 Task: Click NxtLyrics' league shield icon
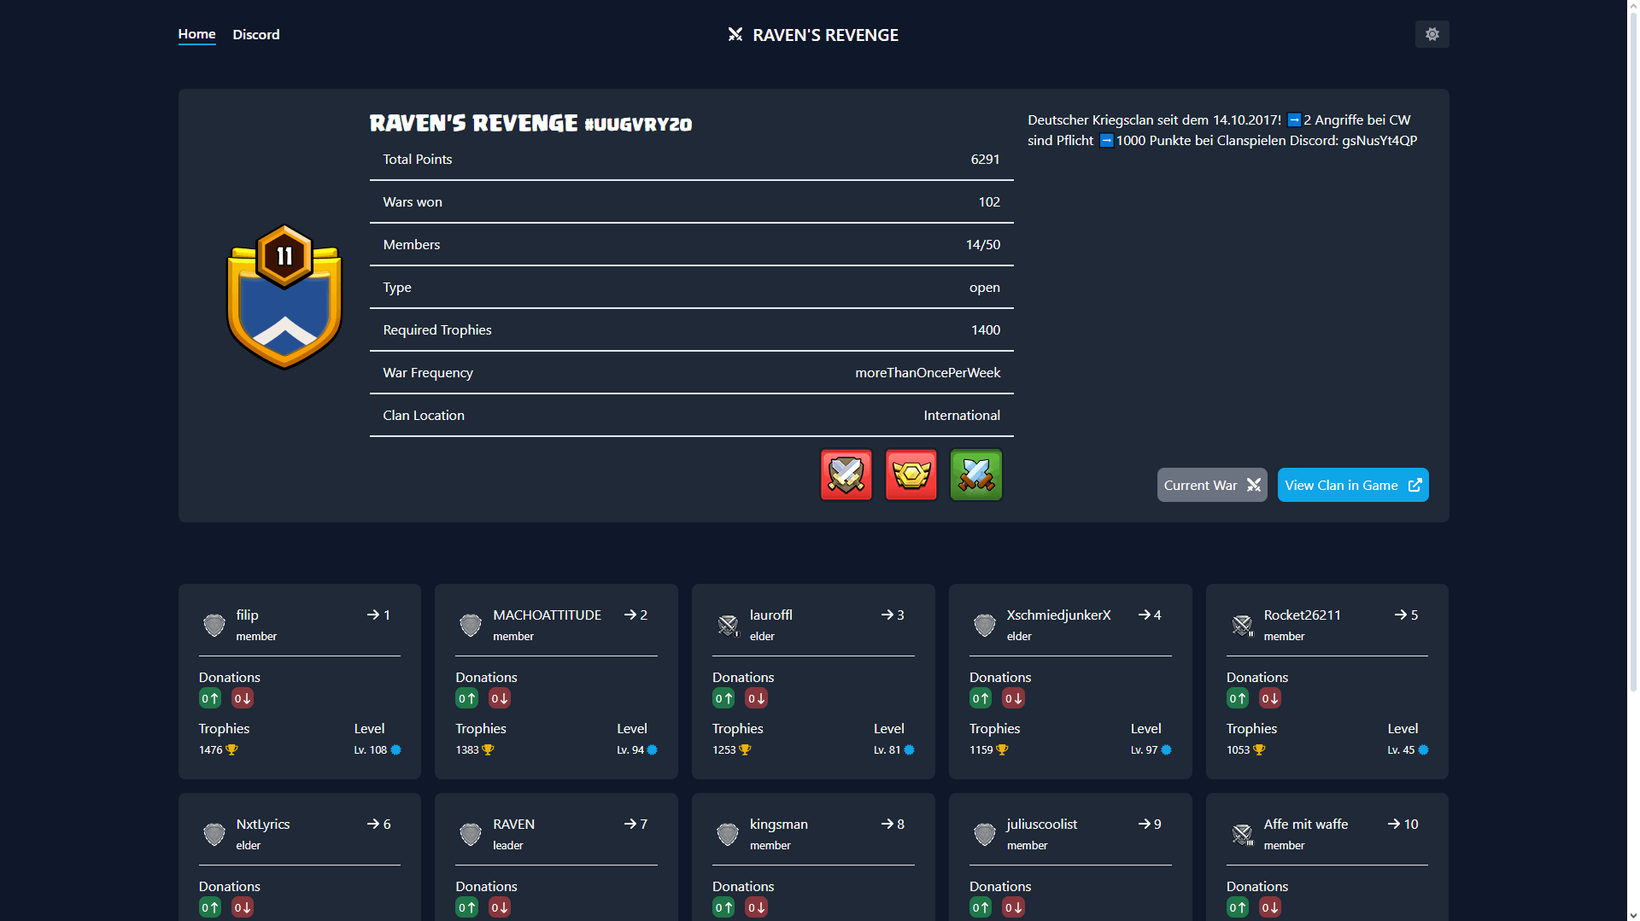tap(214, 834)
